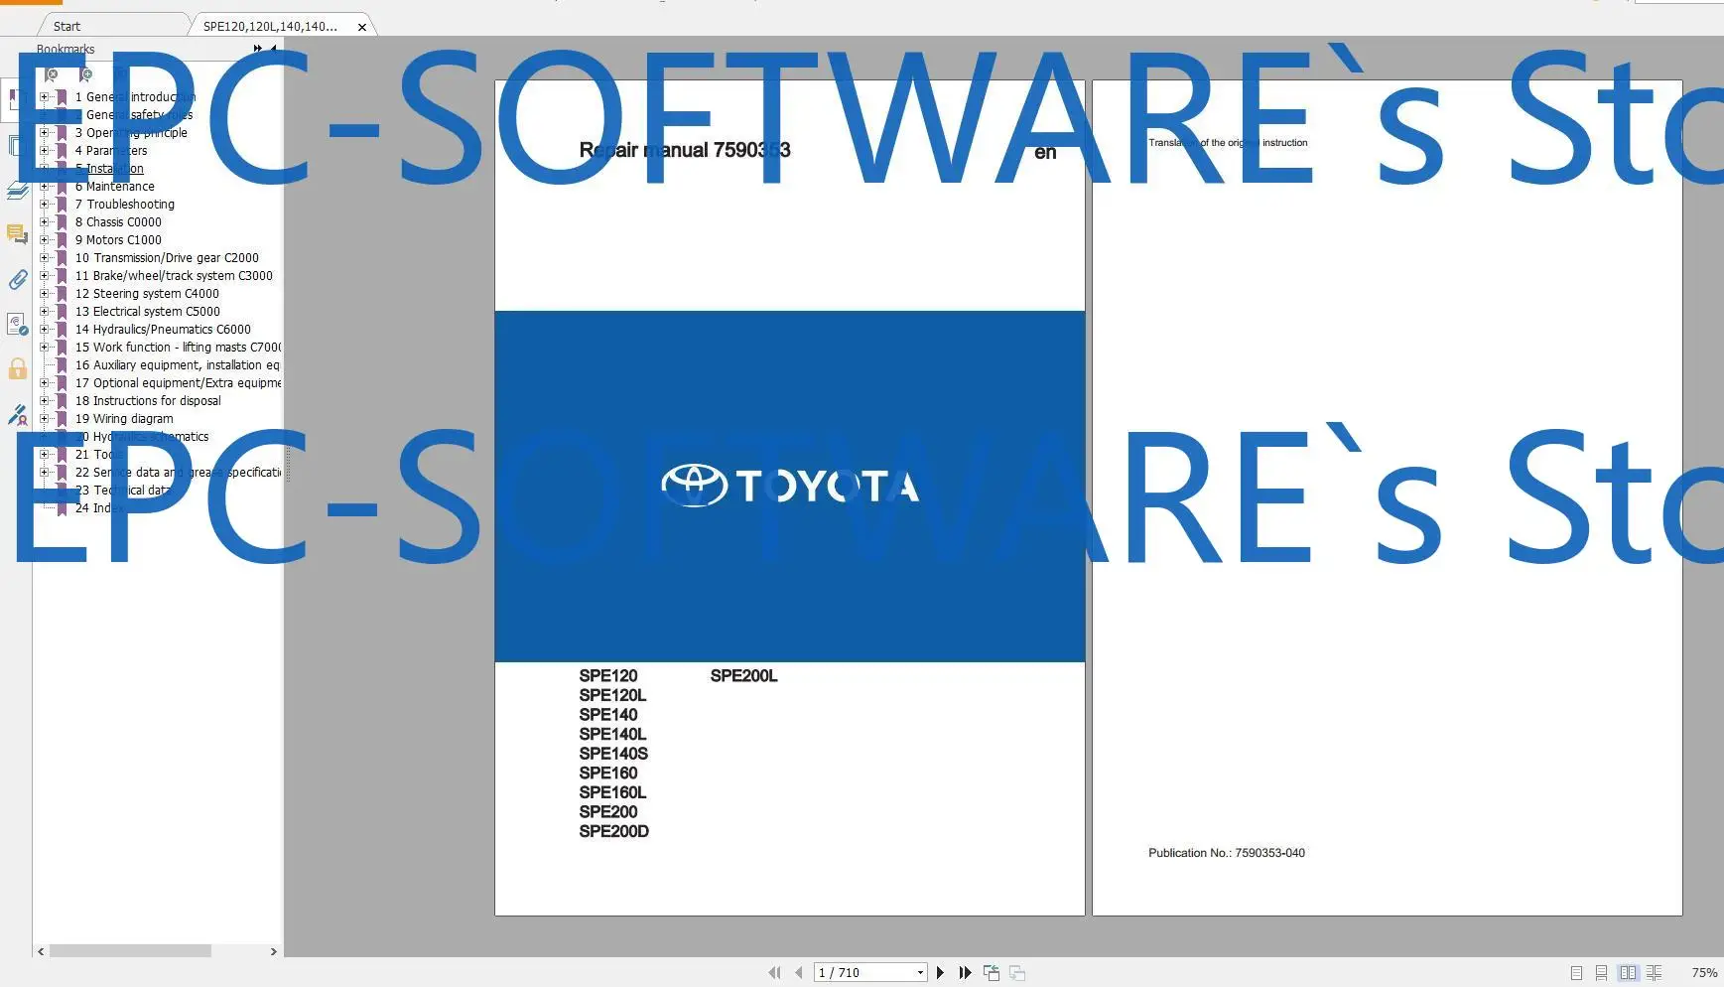Click the 75% zoom level indicator
Screen dimensions: 1724x987
point(1704,973)
